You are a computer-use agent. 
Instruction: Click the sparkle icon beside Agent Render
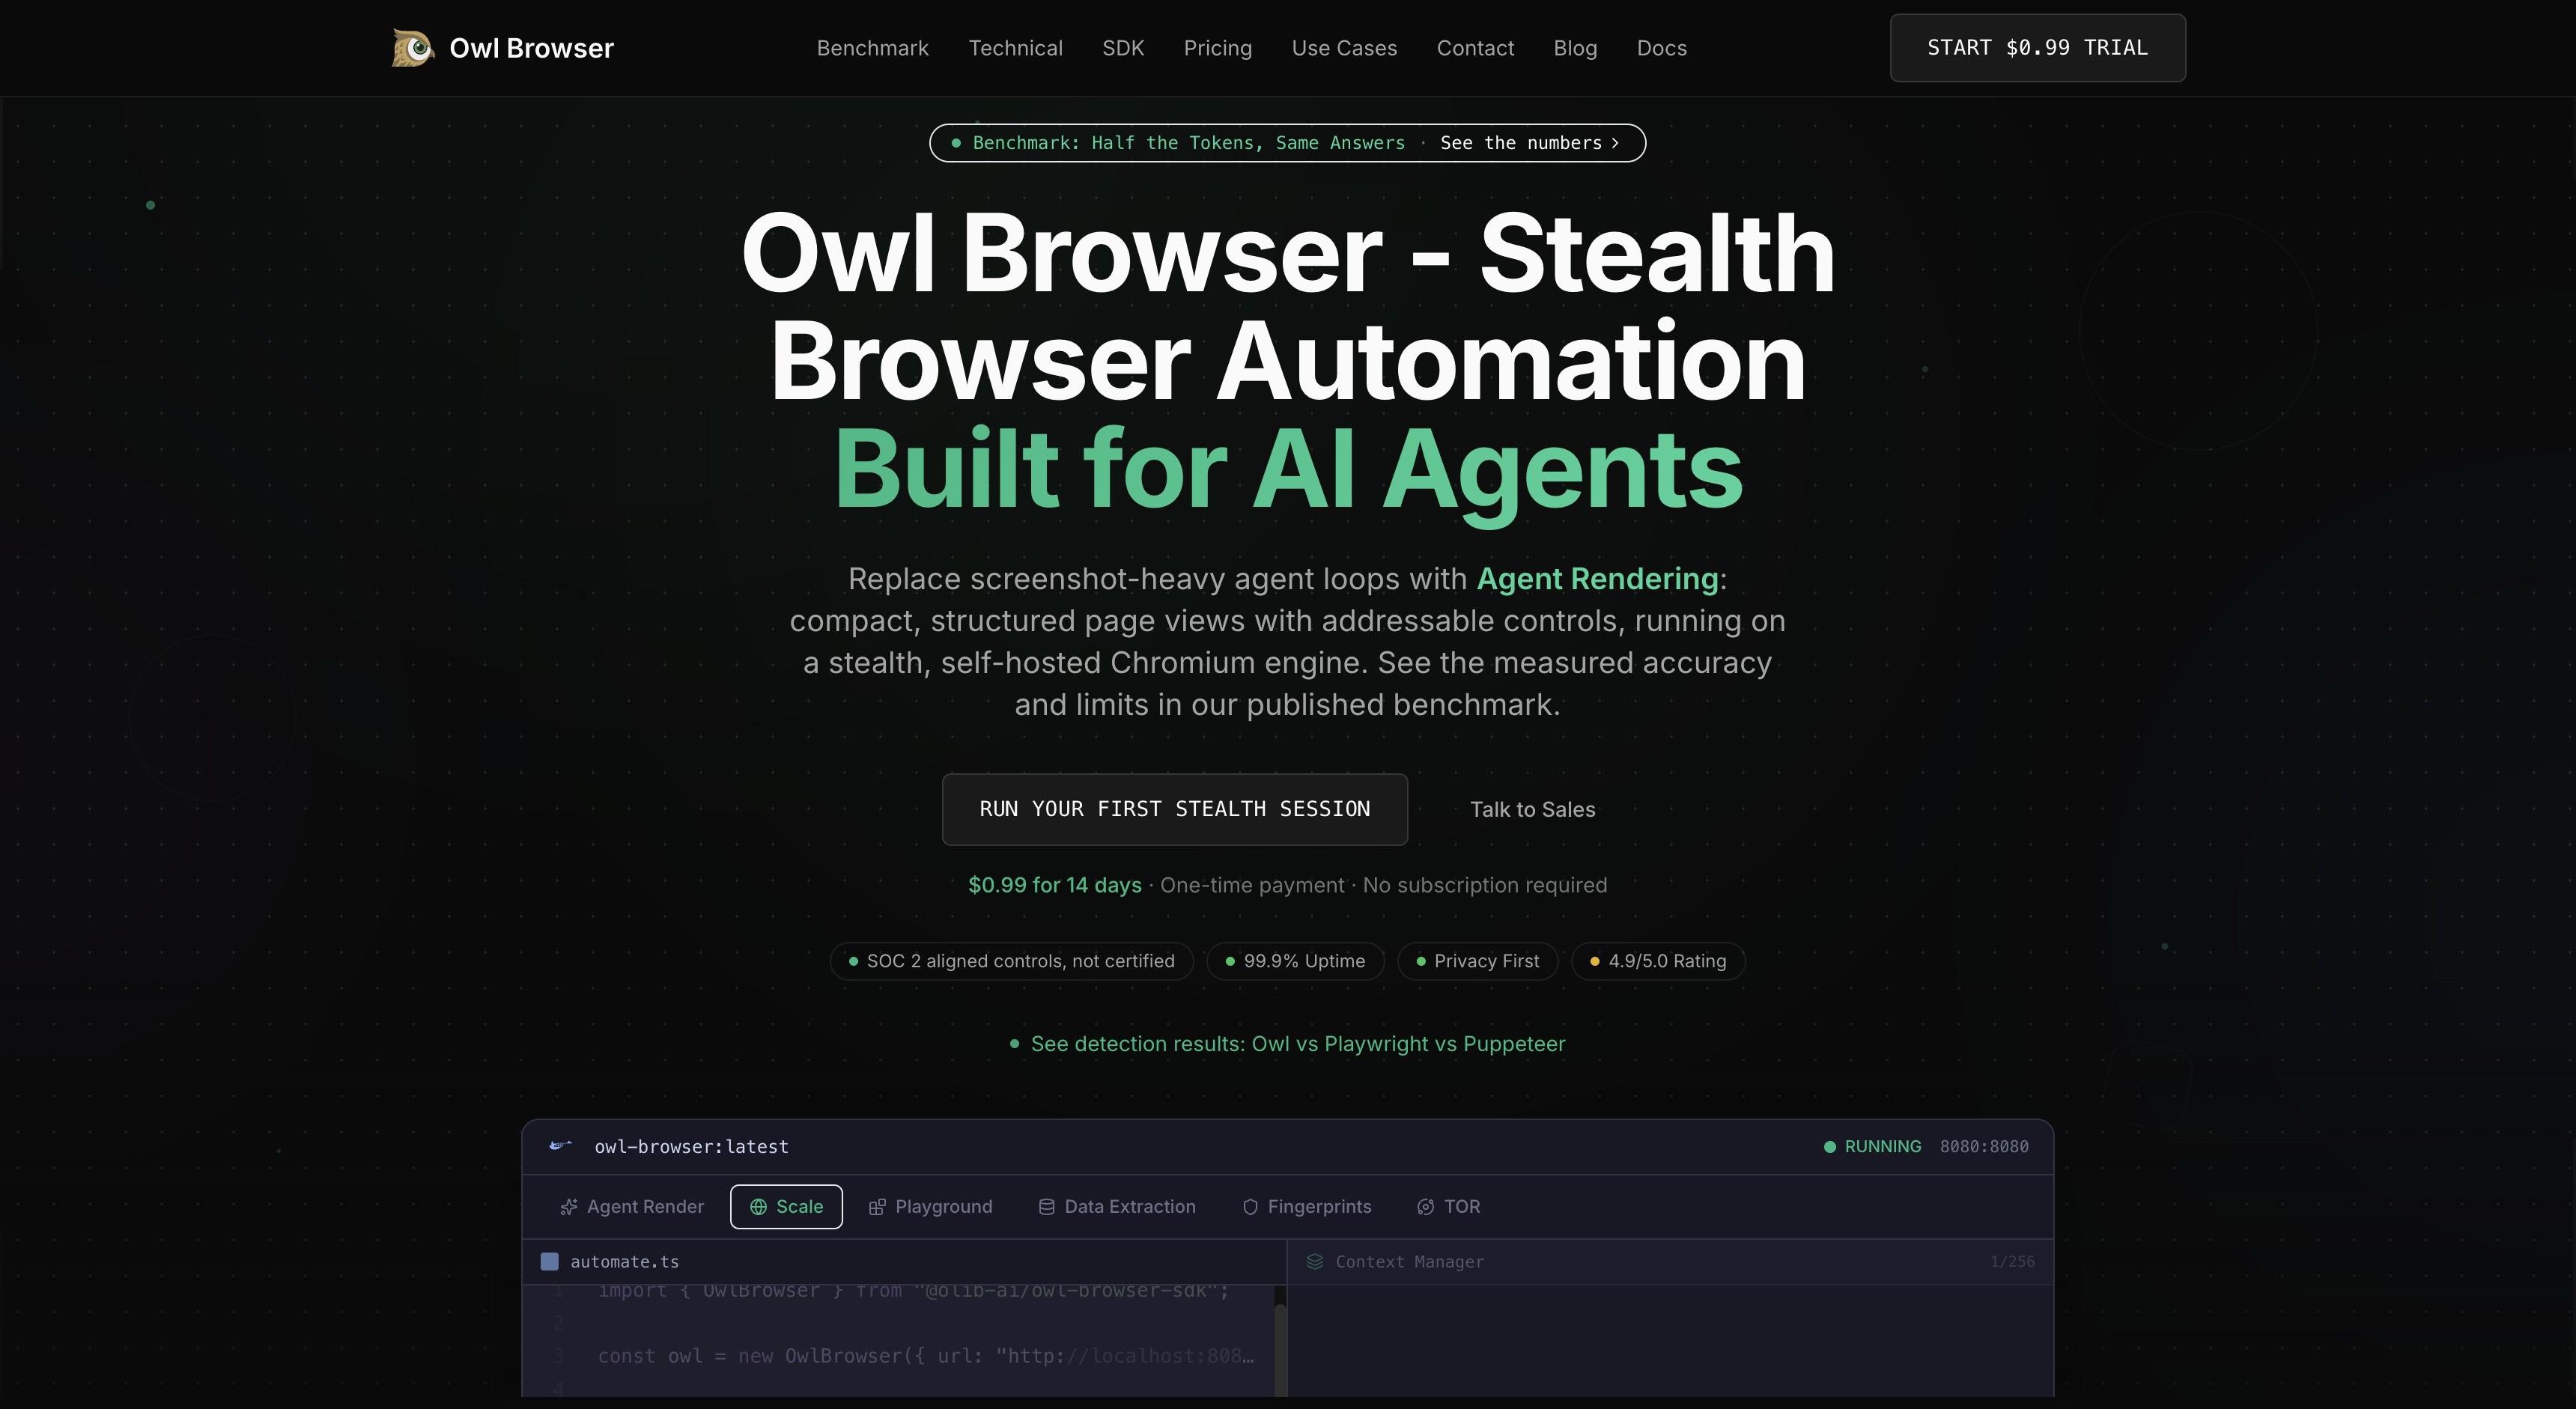(x=569, y=1207)
